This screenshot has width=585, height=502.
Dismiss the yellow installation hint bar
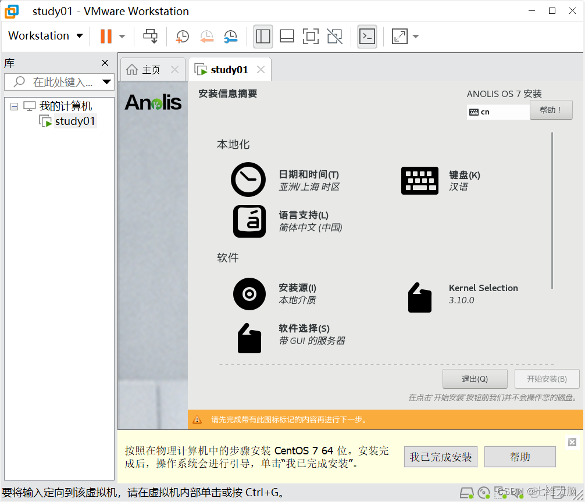tap(572, 442)
